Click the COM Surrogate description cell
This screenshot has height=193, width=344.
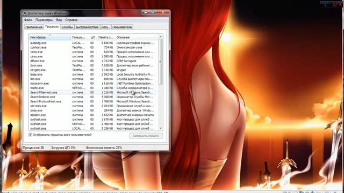126,61
